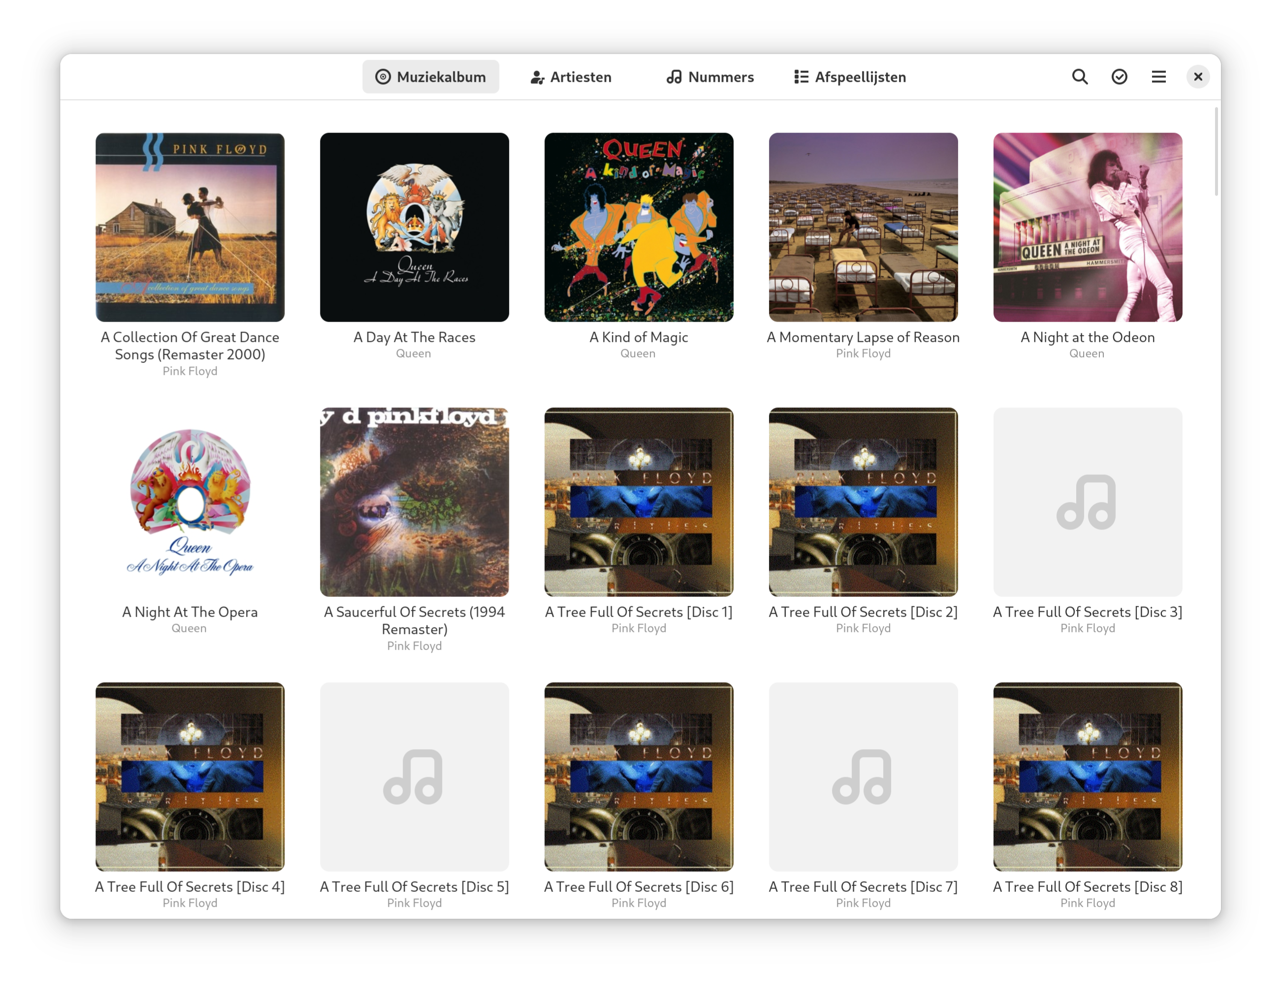Click placeholder note icon for Disc 7
The height and width of the screenshot is (985, 1281).
[863, 776]
